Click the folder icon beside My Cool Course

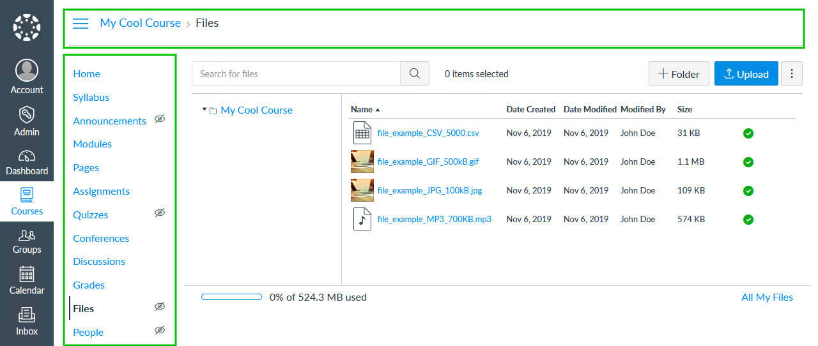213,110
